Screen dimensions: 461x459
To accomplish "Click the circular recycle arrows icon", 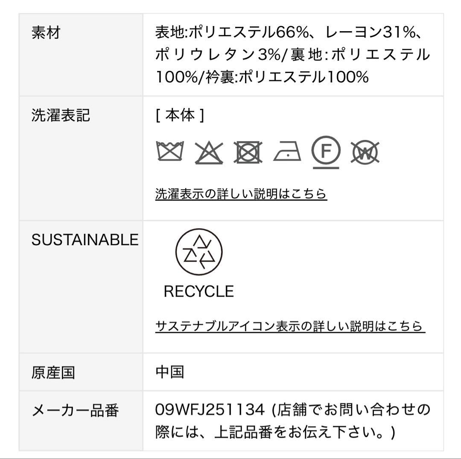I will point(199,252).
